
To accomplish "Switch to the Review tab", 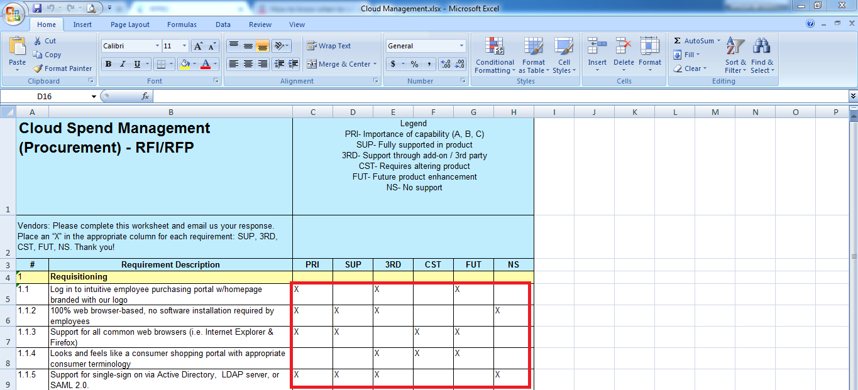I will pyautogui.click(x=260, y=24).
